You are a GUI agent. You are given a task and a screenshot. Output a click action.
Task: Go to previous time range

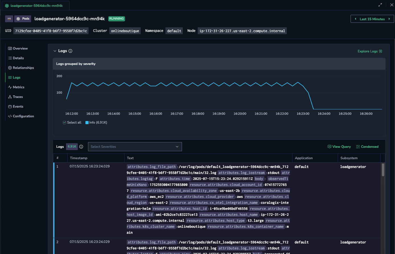click(x=355, y=19)
